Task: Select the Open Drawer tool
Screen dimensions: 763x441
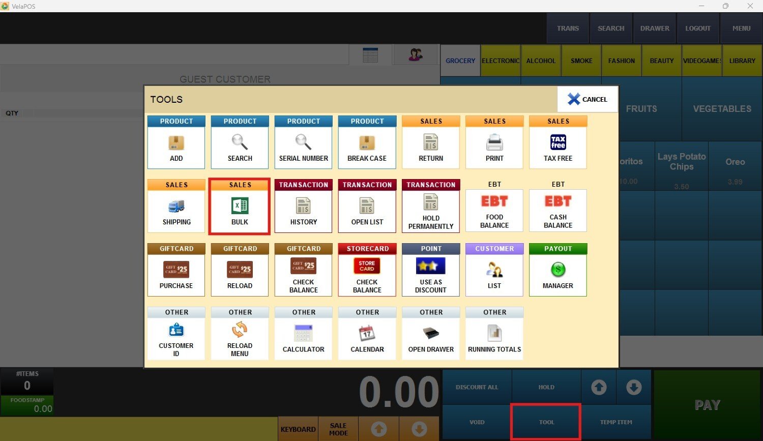Action: (431, 334)
